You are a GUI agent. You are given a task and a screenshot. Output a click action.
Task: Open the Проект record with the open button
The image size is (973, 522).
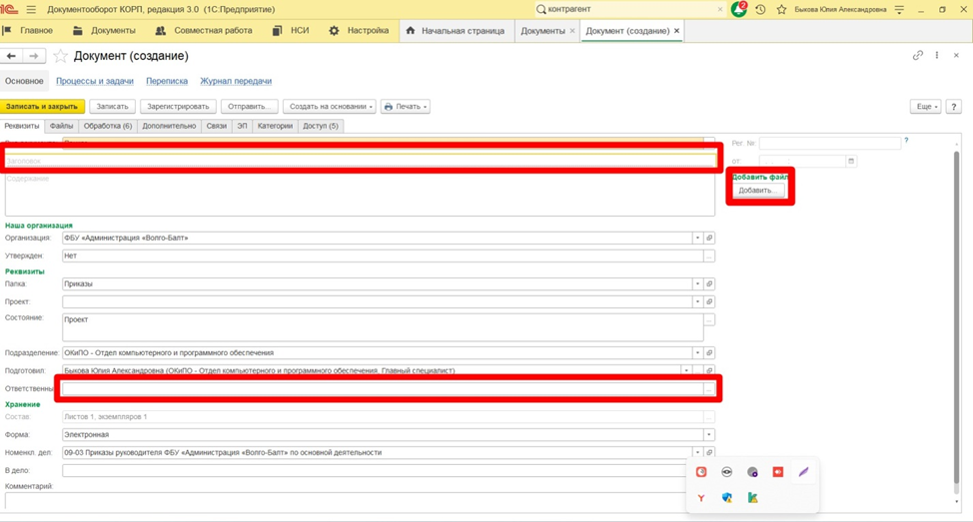[709, 301]
